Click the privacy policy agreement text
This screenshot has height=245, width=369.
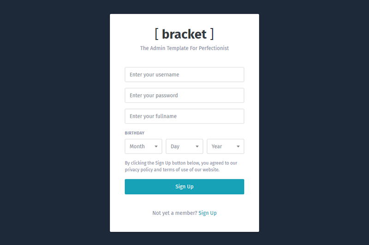click(181, 166)
